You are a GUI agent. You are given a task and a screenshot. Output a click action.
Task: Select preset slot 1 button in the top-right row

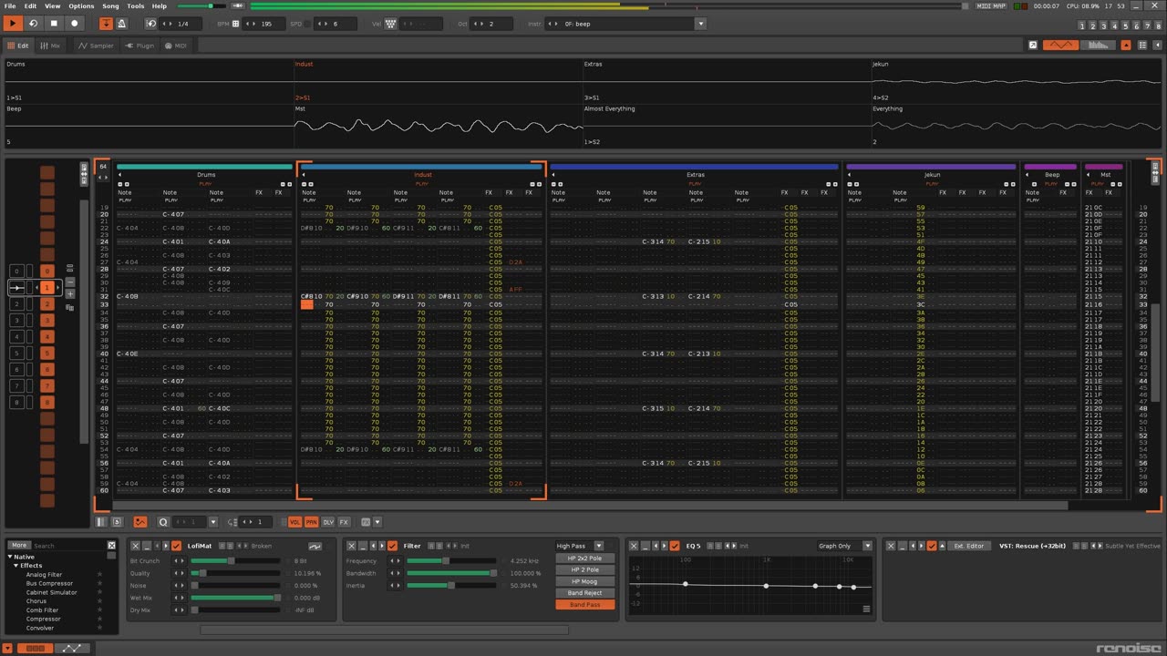tap(1082, 26)
